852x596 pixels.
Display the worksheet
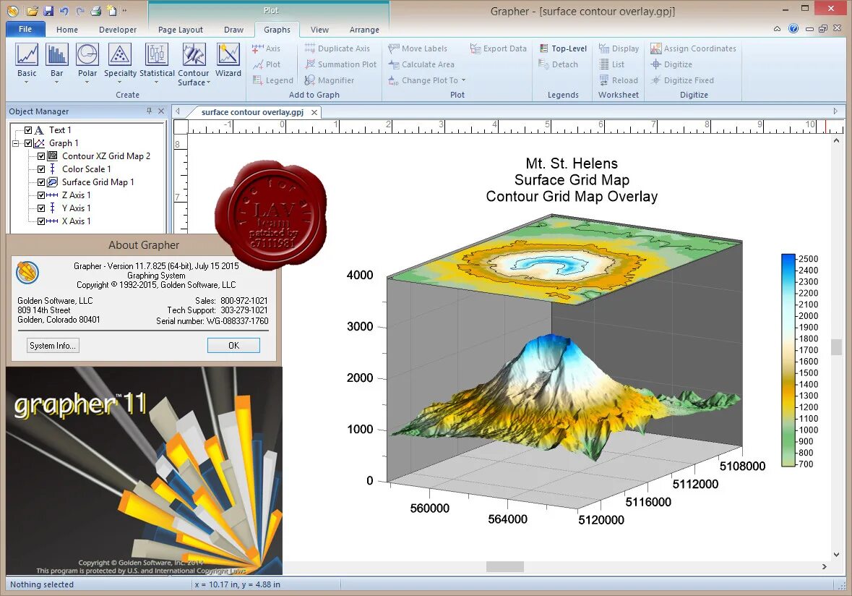(619, 48)
